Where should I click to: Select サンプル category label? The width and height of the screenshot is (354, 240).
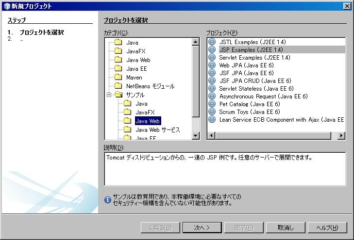click(135, 95)
